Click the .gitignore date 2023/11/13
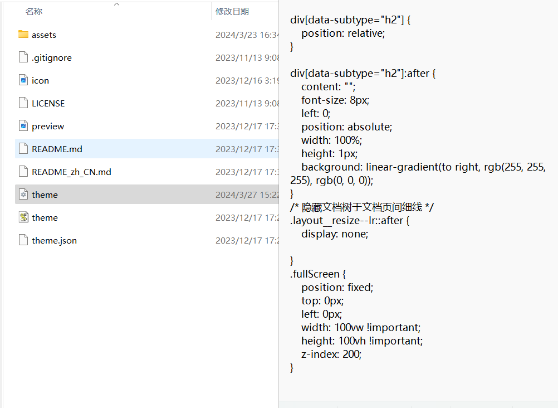Viewport: 558px width, 408px height. [247, 58]
